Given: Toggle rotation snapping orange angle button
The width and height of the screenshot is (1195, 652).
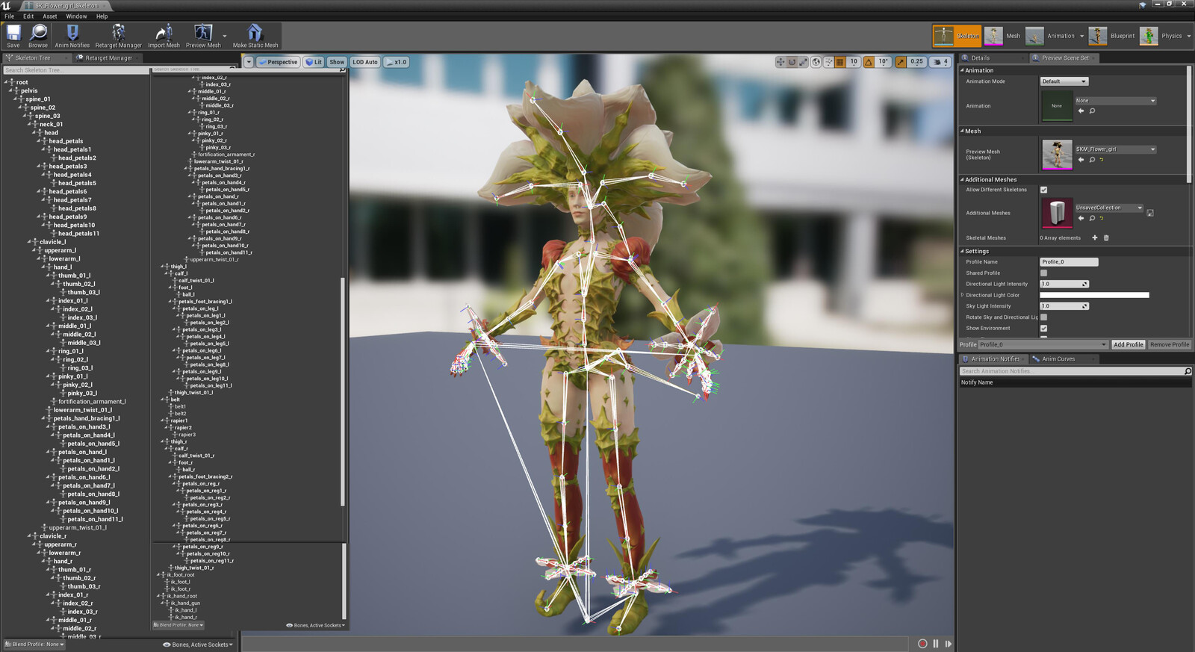Looking at the screenshot, I should tap(869, 62).
